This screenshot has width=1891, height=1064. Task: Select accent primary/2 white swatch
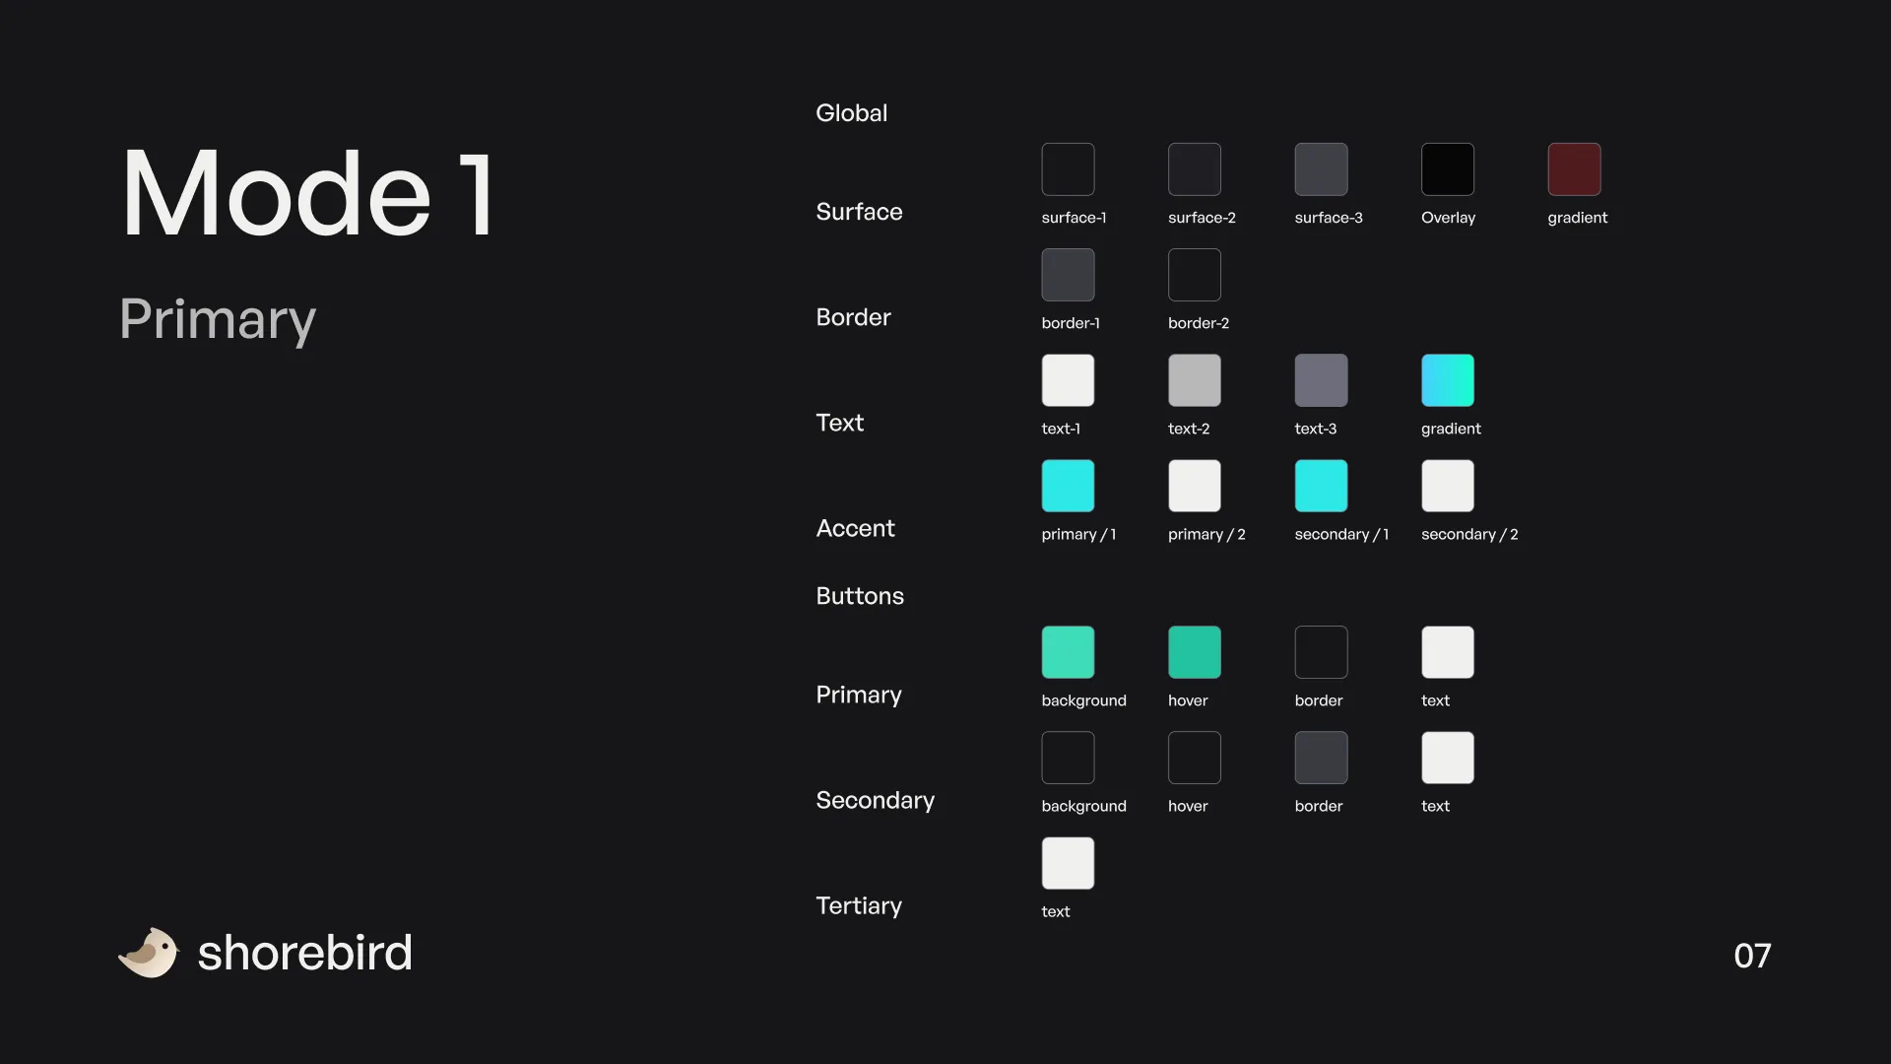coord(1194,486)
